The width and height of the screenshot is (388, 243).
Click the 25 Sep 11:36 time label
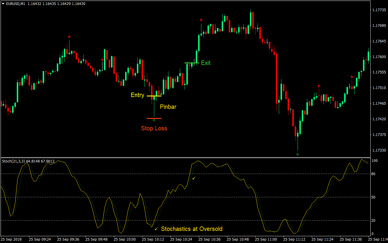pyautogui.click(x=351, y=239)
